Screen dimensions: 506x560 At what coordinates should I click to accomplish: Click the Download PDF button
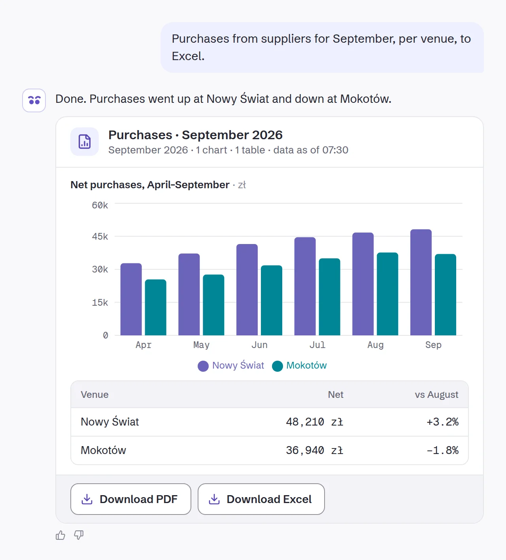point(131,499)
